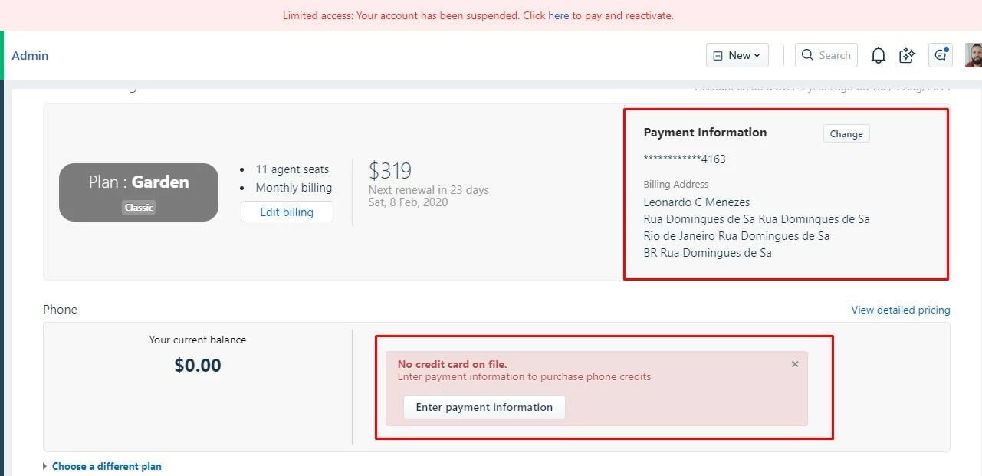The height and width of the screenshot is (476, 982).
Task: Click Enter payment information button
Action: tap(484, 407)
